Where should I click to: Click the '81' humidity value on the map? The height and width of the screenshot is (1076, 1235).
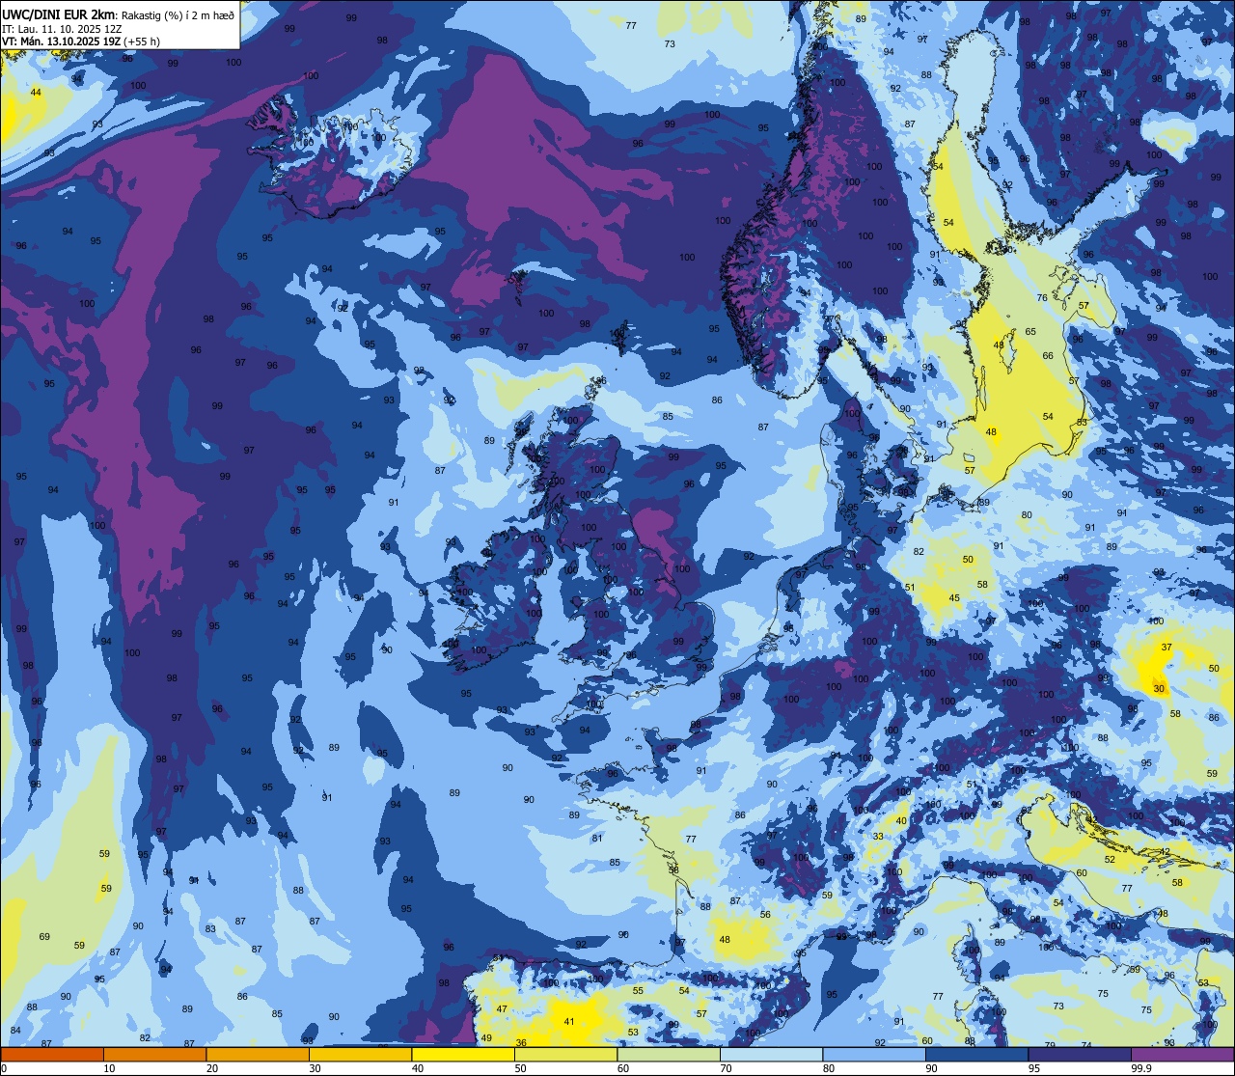(598, 838)
